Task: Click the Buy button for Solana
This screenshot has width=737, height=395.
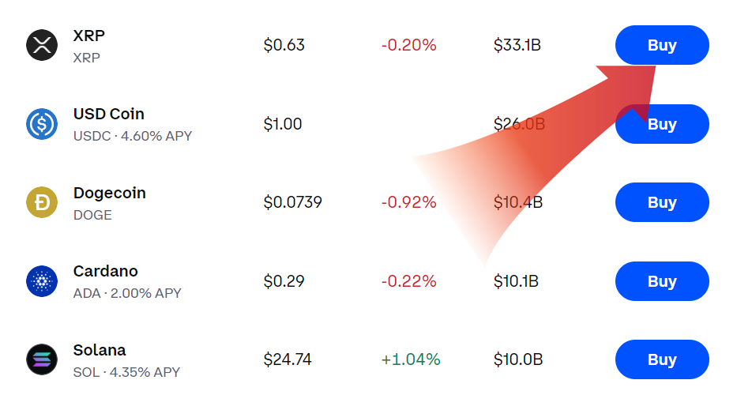Action: pos(662,359)
